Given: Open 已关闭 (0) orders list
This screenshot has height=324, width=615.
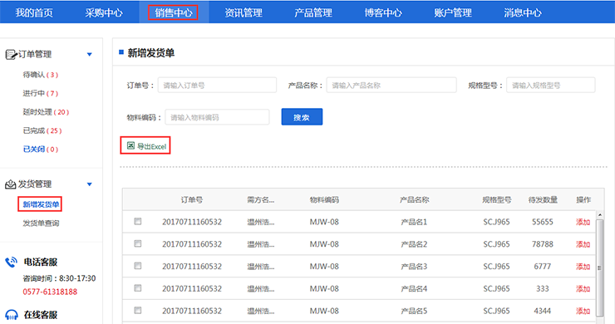Looking at the screenshot, I should coord(41,149).
